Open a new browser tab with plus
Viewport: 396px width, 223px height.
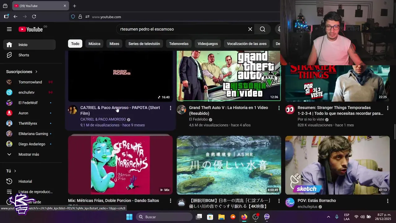75,6
